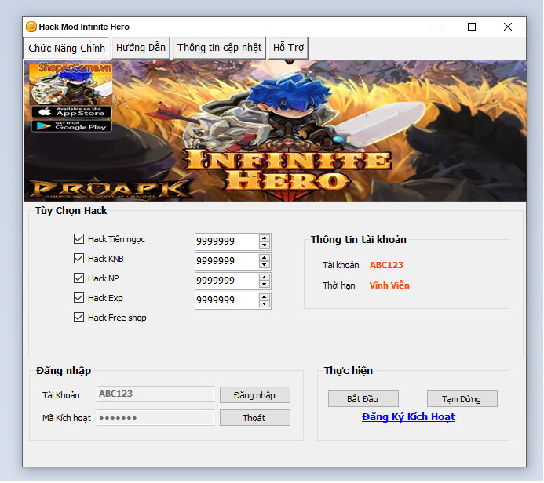
Task: Click the Hack NP number field
Action: (227, 281)
